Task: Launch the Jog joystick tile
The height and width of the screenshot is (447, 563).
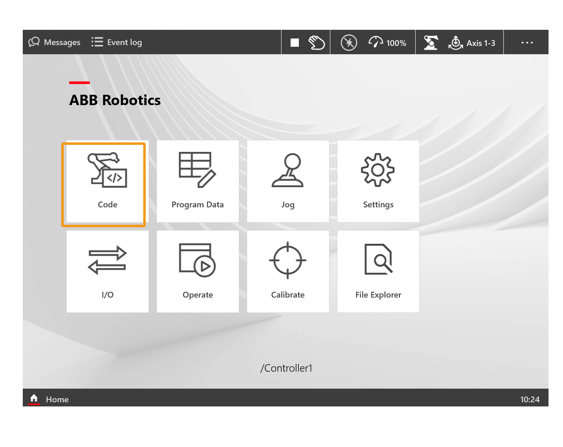Action: tap(288, 181)
